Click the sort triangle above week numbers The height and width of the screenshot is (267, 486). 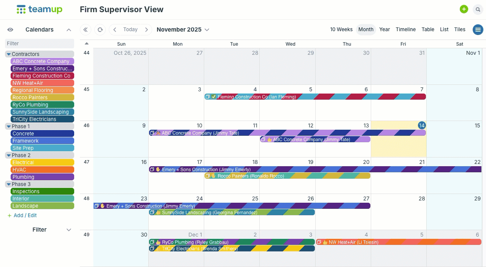tap(86, 43)
